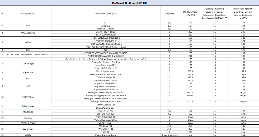The image size is (259, 137).
Task: Click the ΔΕΗ supplier cell
Action: [x=28, y=26]
